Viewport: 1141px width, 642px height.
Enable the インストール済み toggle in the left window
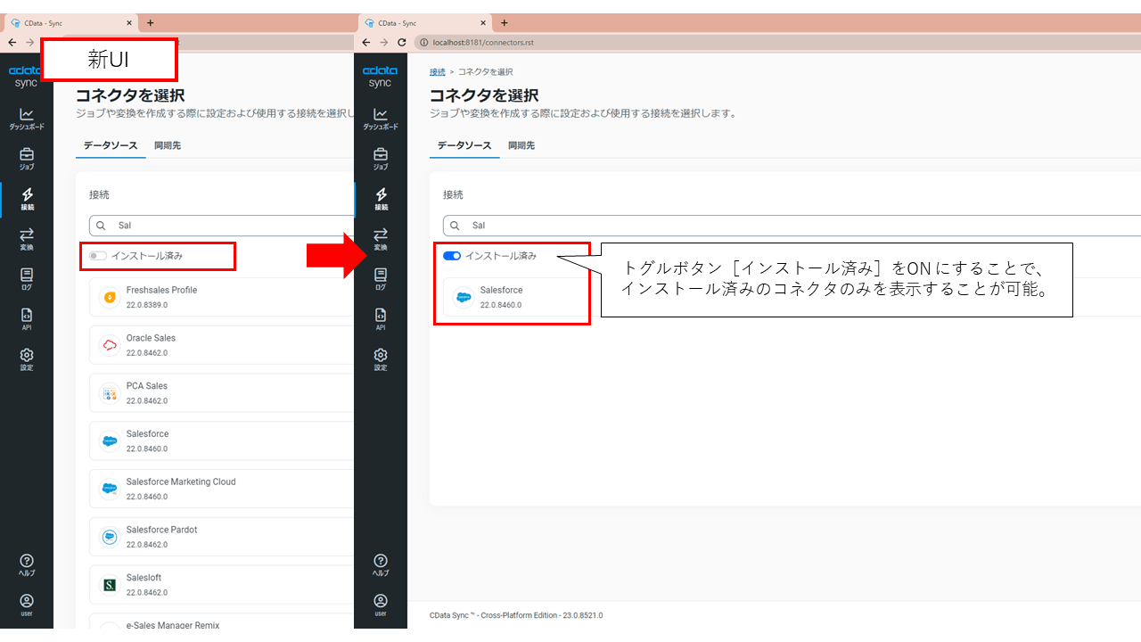tap(97, 256)
